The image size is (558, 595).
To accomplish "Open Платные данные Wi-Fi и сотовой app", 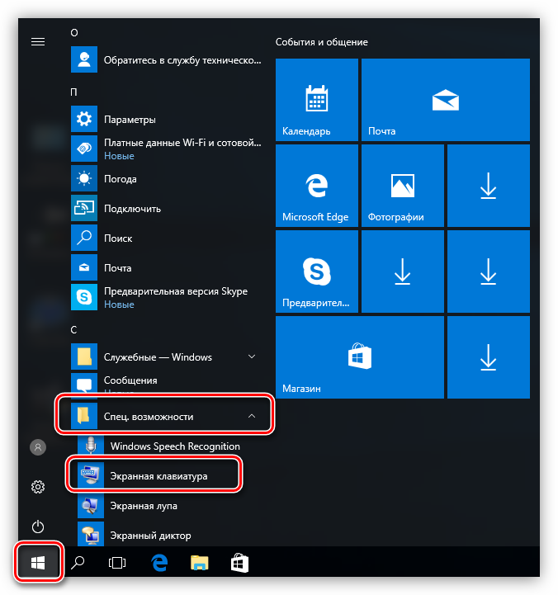I will click(166, 149).
